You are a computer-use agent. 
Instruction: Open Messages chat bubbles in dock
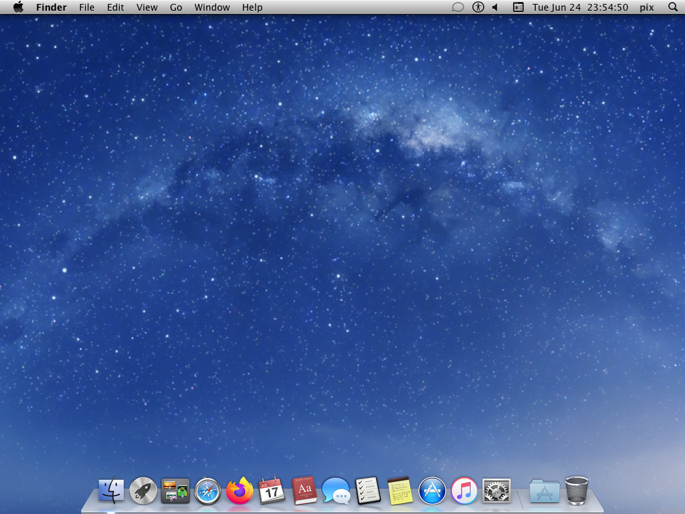click(x=336, y=491)
